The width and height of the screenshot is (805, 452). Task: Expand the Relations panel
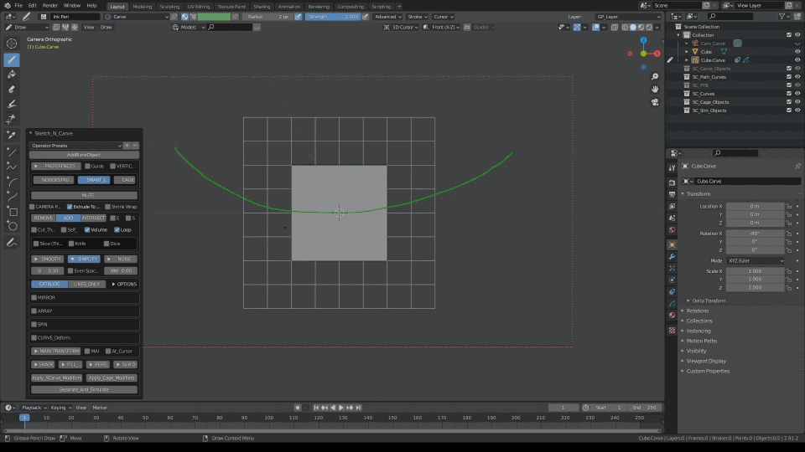[x=698, y=311]
